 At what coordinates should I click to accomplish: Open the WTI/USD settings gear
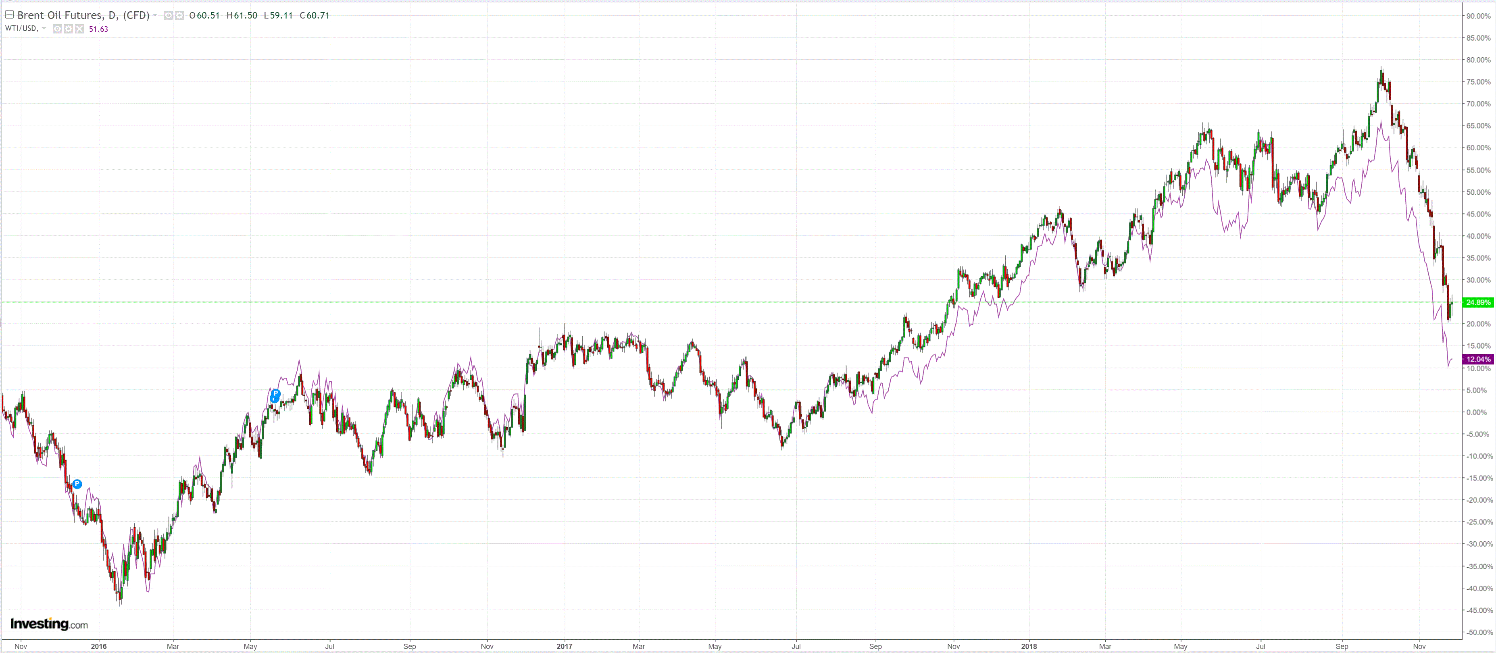click(x=69, y=29)
